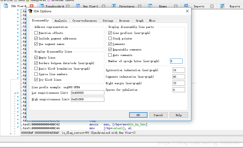
Task: Open Help for IDA Options
Action: [x=179, y=115]
